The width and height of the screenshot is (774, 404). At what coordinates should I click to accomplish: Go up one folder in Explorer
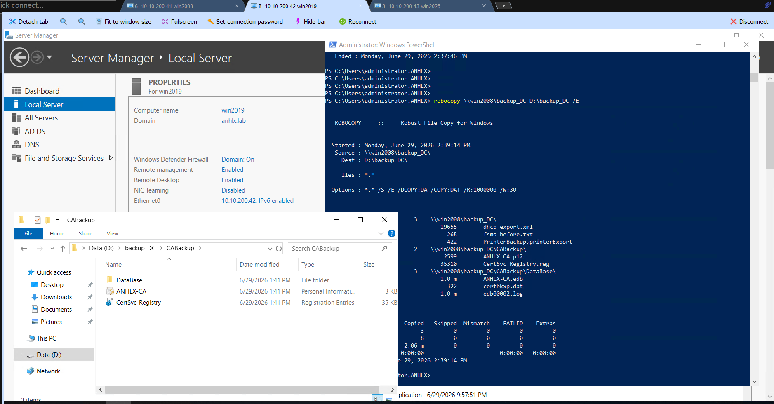coord(63,248)
